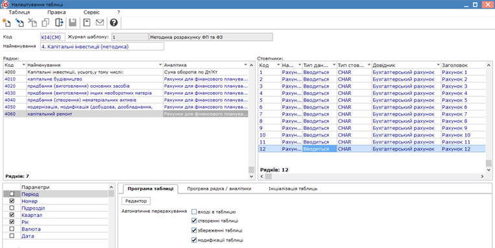Select row 4050 модернізація, модифікація

pos(126,106)
